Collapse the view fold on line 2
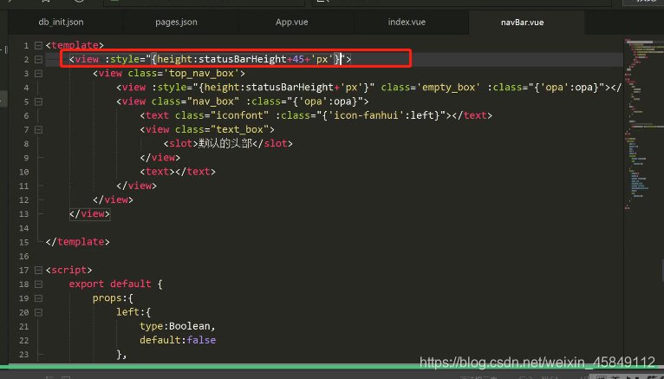664x379 pixels. click(x=38, y=59)
